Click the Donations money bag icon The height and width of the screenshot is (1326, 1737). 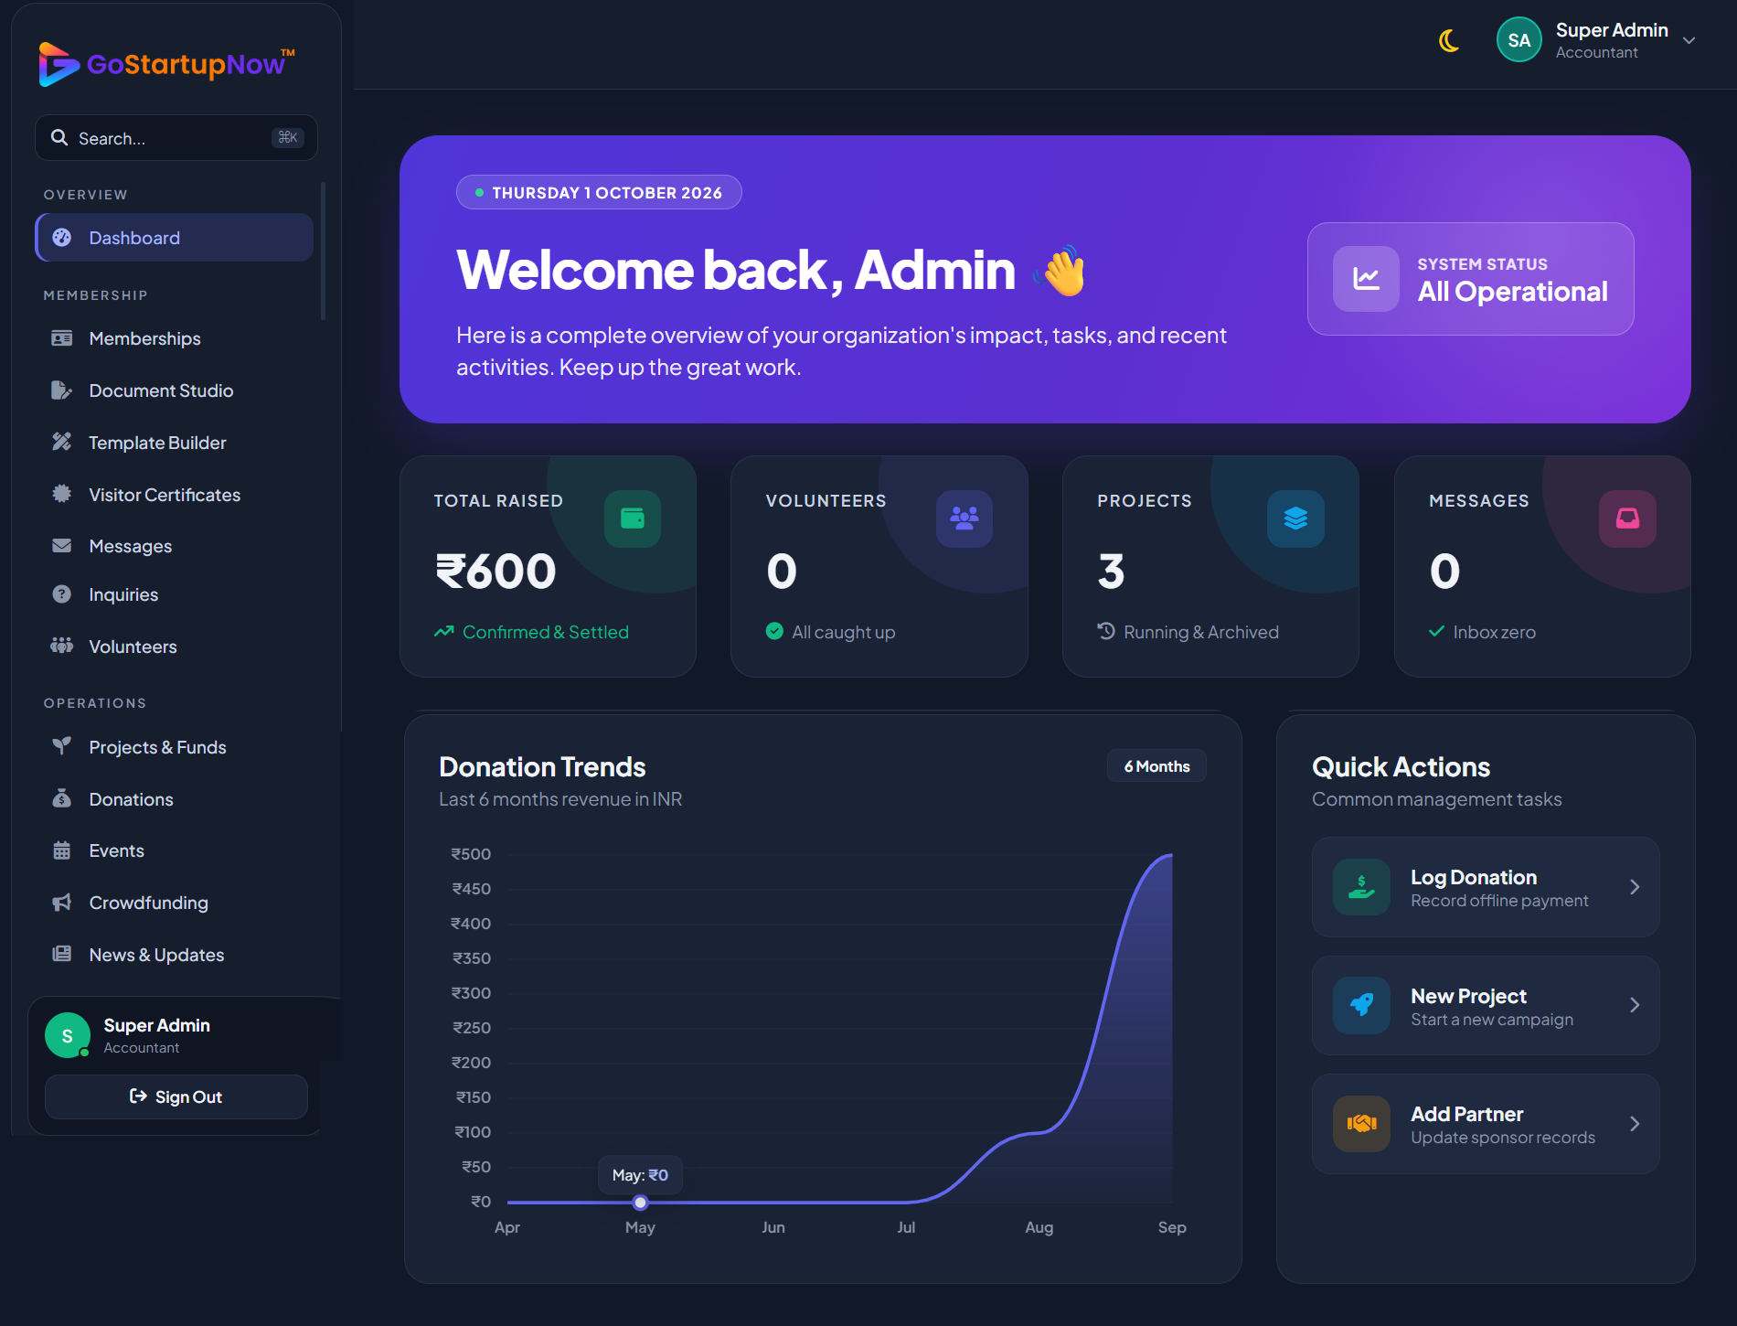coord(61,798)
